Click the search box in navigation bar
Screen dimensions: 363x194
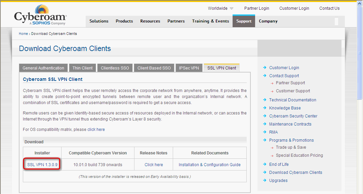336,21
